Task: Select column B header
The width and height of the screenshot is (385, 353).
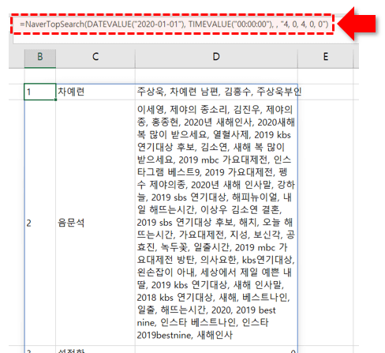Action: [x=40, y=57]
